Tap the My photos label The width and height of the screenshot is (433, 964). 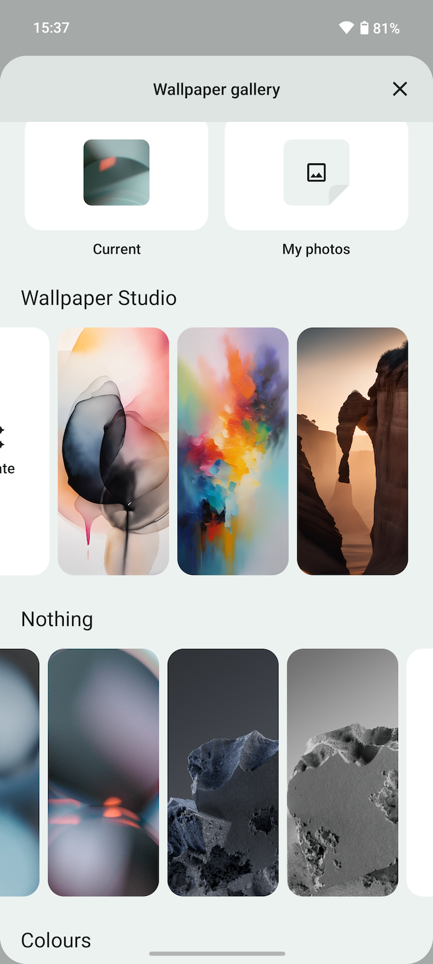click(x=316, y=249)
